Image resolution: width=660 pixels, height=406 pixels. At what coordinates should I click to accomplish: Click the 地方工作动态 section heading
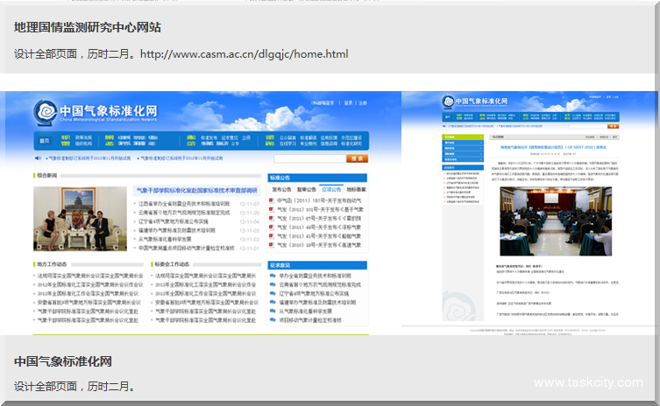point(52,264)
